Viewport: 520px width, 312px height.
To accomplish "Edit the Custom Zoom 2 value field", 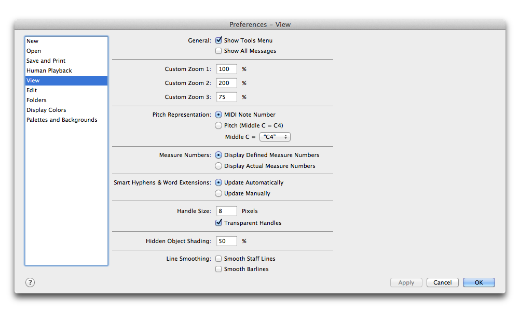I will (x=226, y=82).
